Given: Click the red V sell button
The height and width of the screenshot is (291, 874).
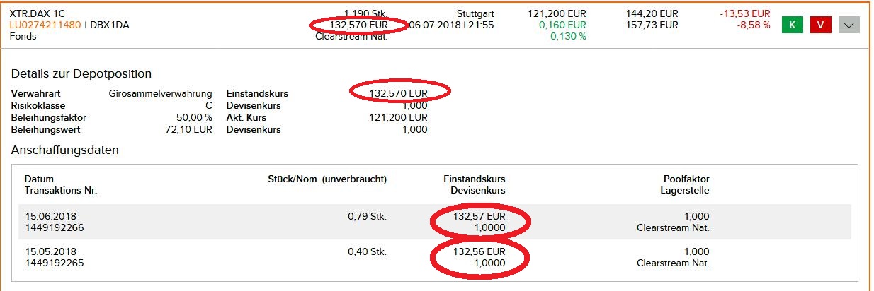Looking at the screenshot, I should 820,25.
